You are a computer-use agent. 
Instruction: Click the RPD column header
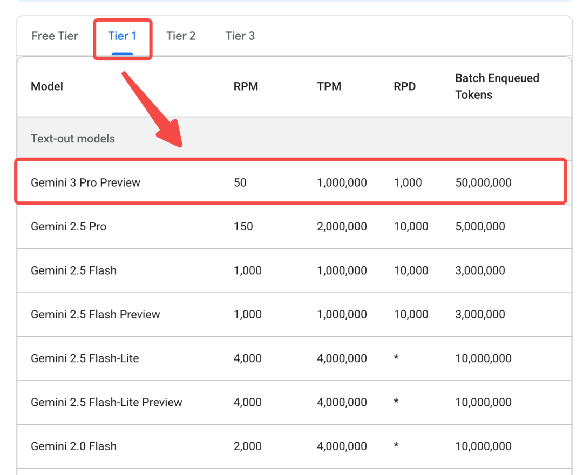click(x=405, y=86)
